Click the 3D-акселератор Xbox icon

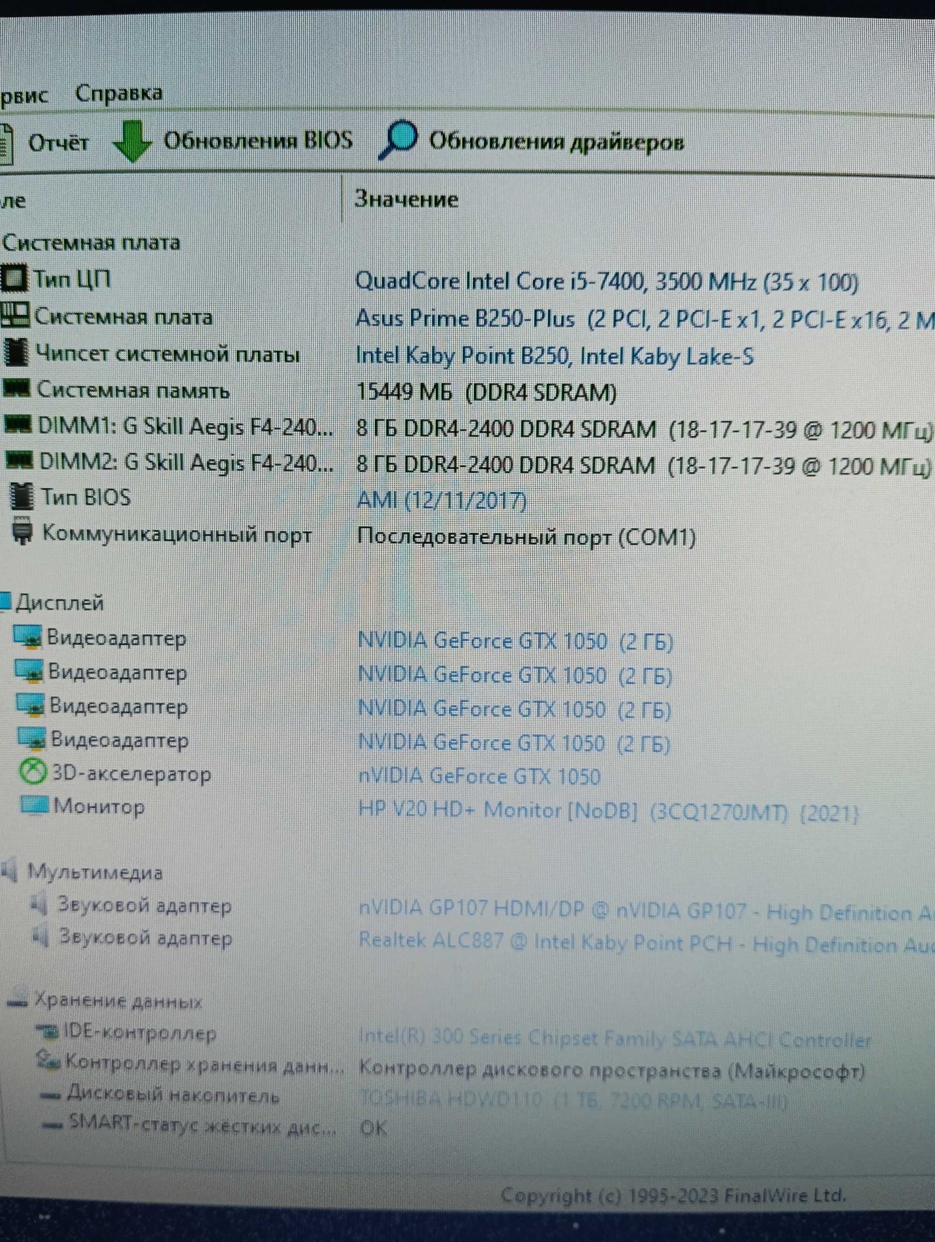tap(33, 772)
